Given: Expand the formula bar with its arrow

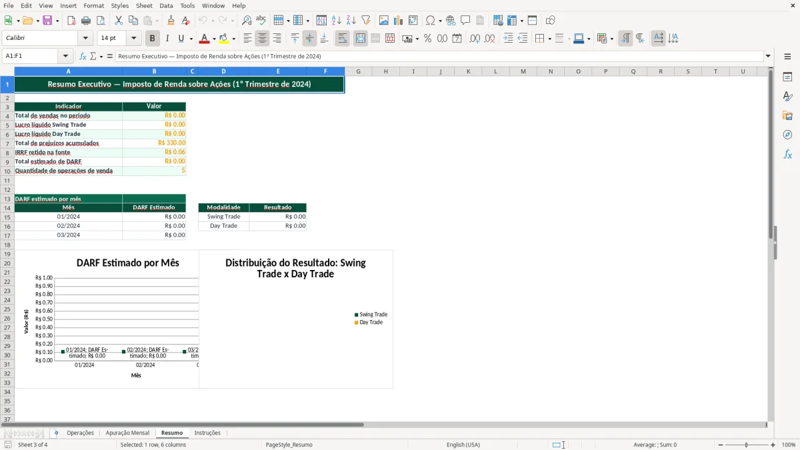Looking at the screenshot, I should click(x=768, y=57).
